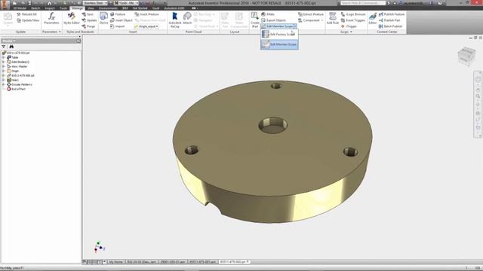Open the Edit Member Scope dropdown arrow
Image resolution: width=483 pixels, height=271 pixels.
[x=295, y=26]
